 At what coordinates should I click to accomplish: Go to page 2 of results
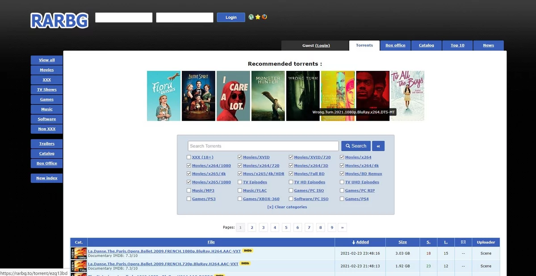[x=252, y=227]
